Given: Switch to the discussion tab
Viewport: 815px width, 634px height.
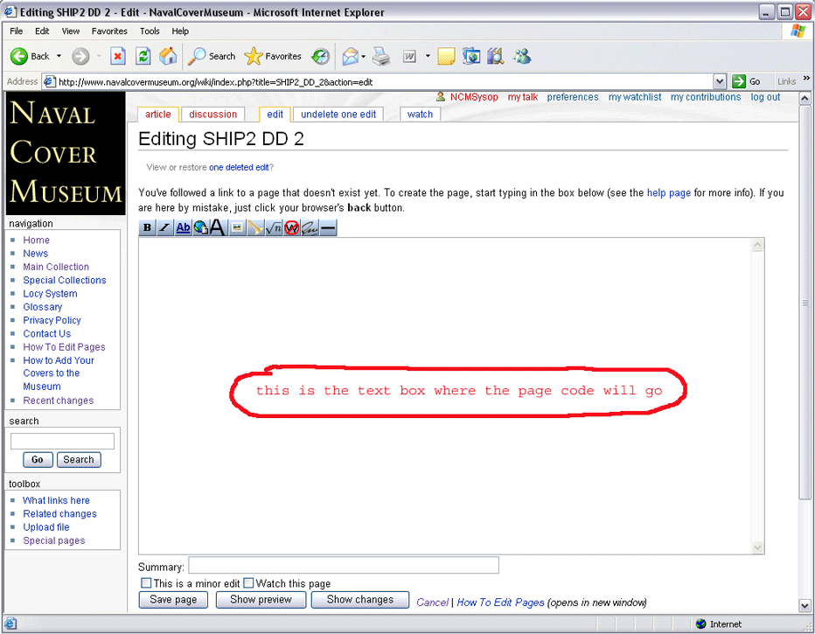Looking at the screenshot, I should click(x=213, y=115).
